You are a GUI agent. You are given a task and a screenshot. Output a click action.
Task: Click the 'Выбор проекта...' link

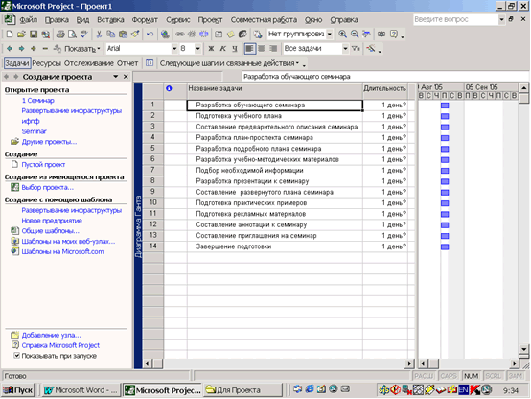coord(47,187)
